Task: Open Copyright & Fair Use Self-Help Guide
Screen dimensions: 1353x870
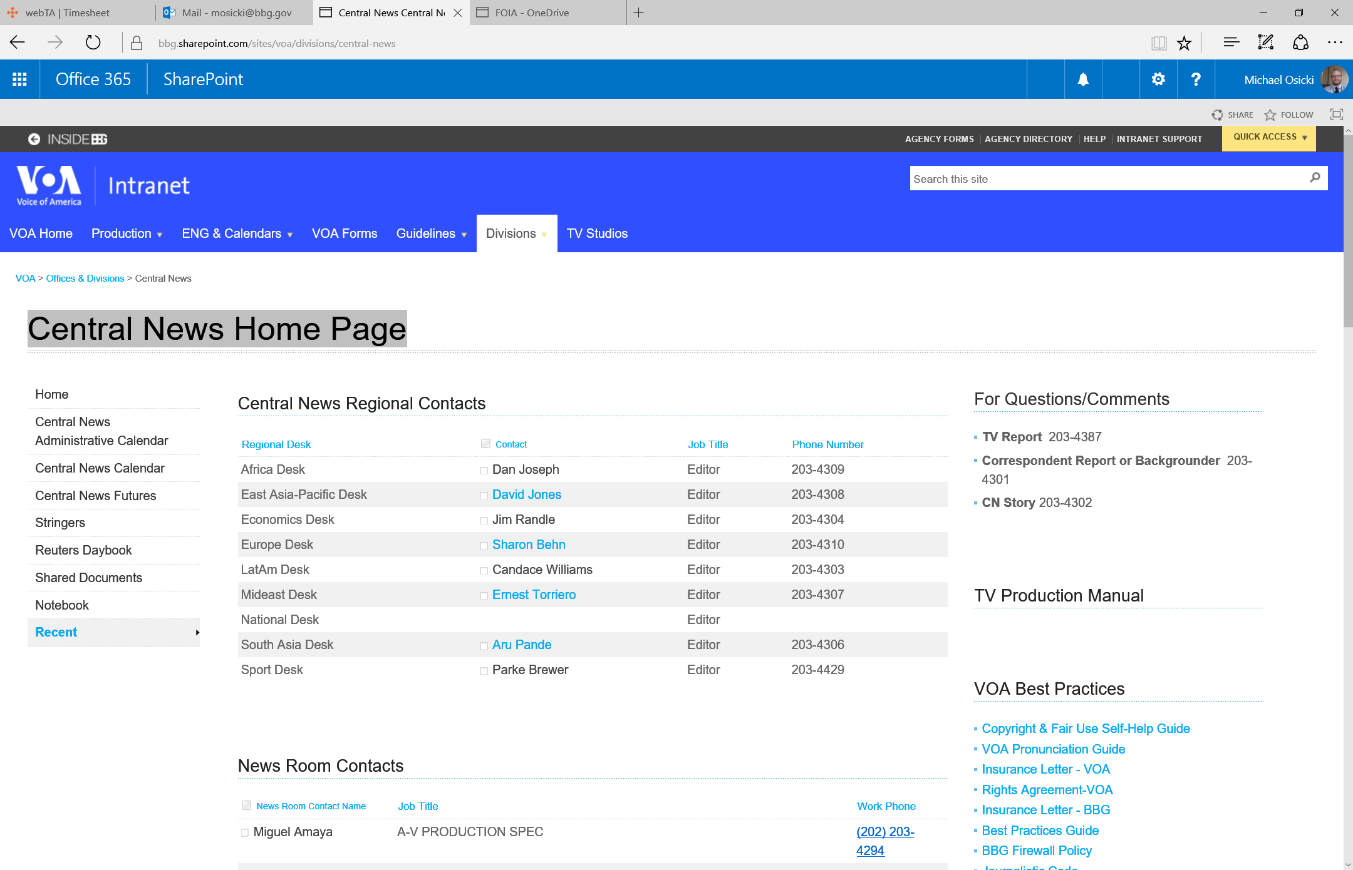Action: 1086,729
